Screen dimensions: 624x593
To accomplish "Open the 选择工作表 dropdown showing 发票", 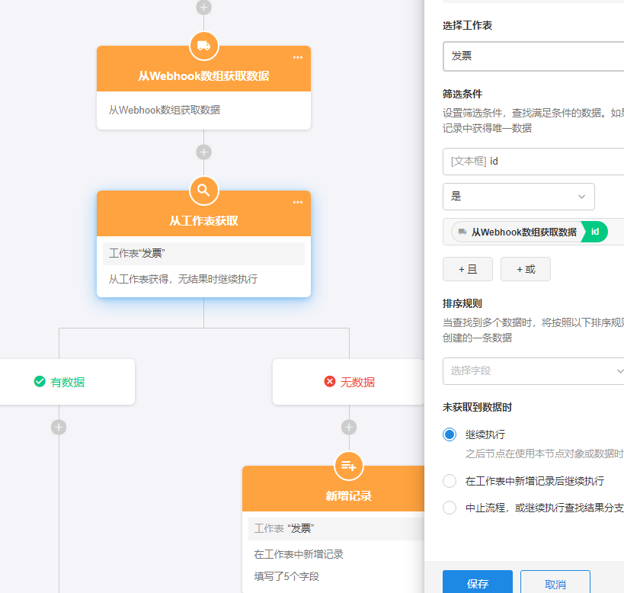I will [x=533, y=56].
